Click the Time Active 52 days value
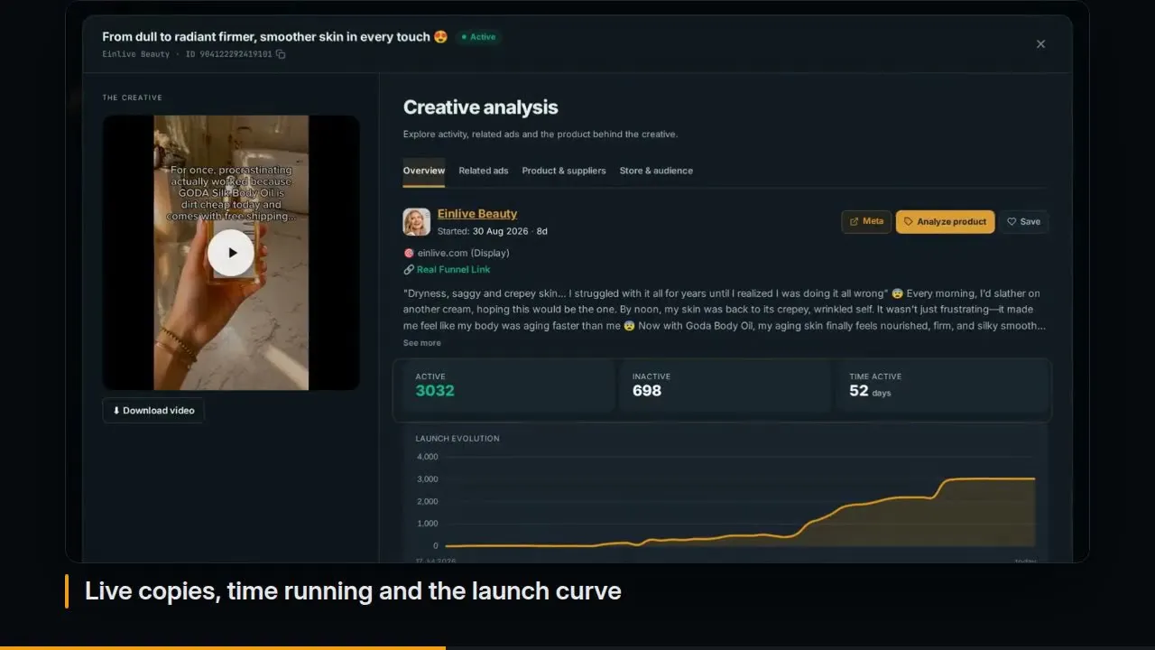This screenshot has height=650, width=1155. click(x=870, y=391)
